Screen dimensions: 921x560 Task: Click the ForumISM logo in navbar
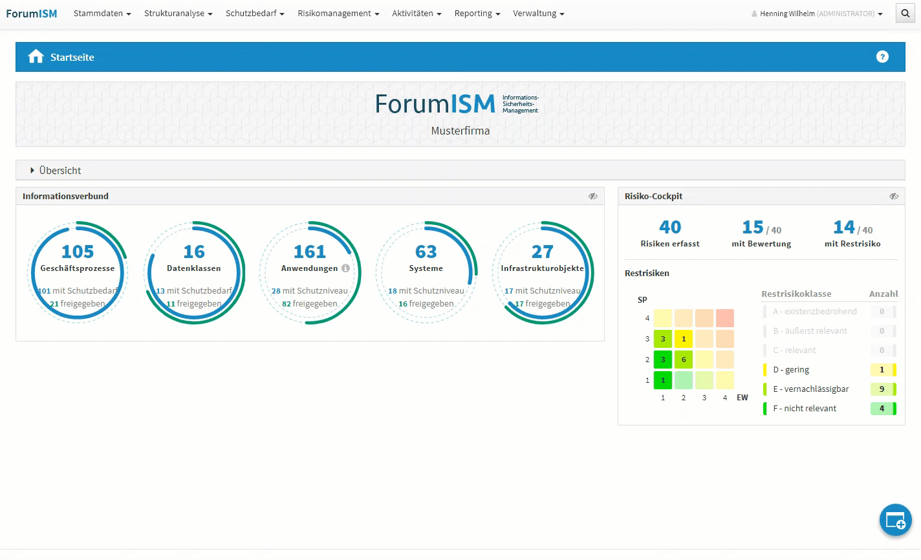click(x=32, y=14)
